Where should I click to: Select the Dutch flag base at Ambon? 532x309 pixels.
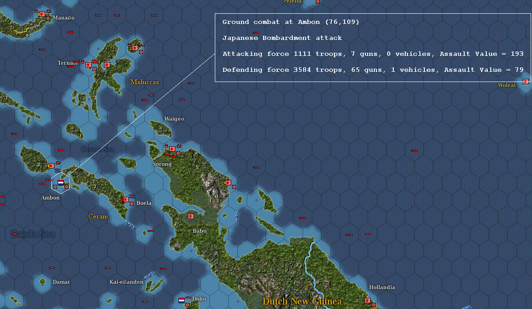point(61,183)
